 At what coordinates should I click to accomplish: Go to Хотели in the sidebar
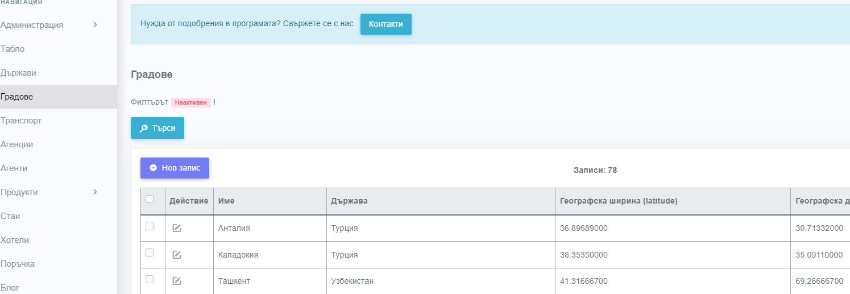click(15, 240)
